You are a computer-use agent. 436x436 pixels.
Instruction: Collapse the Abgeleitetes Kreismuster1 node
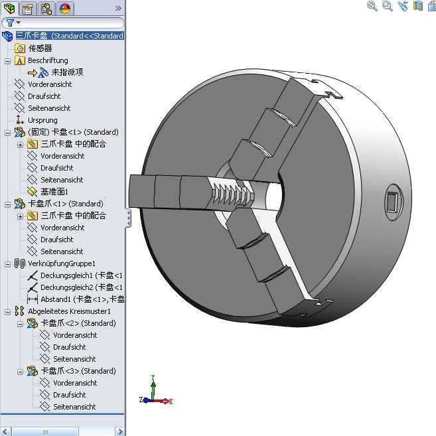click(7, 311)
